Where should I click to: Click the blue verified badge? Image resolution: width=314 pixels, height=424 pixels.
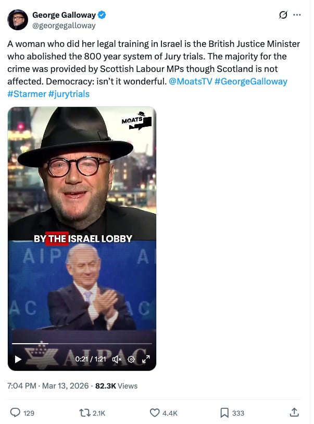[x=102, y=15]
